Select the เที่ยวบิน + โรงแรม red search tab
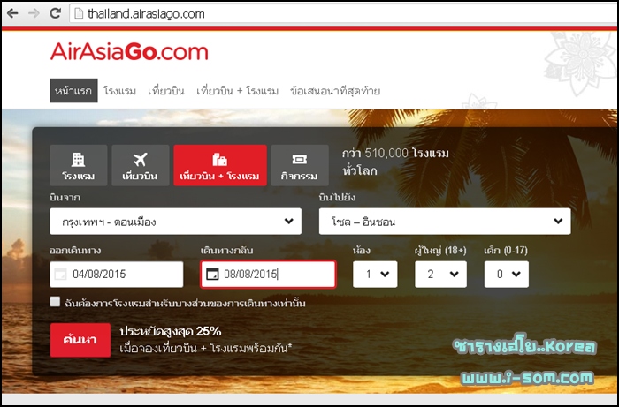The width and height of the screenshot is (619, 407). [220, 165]
